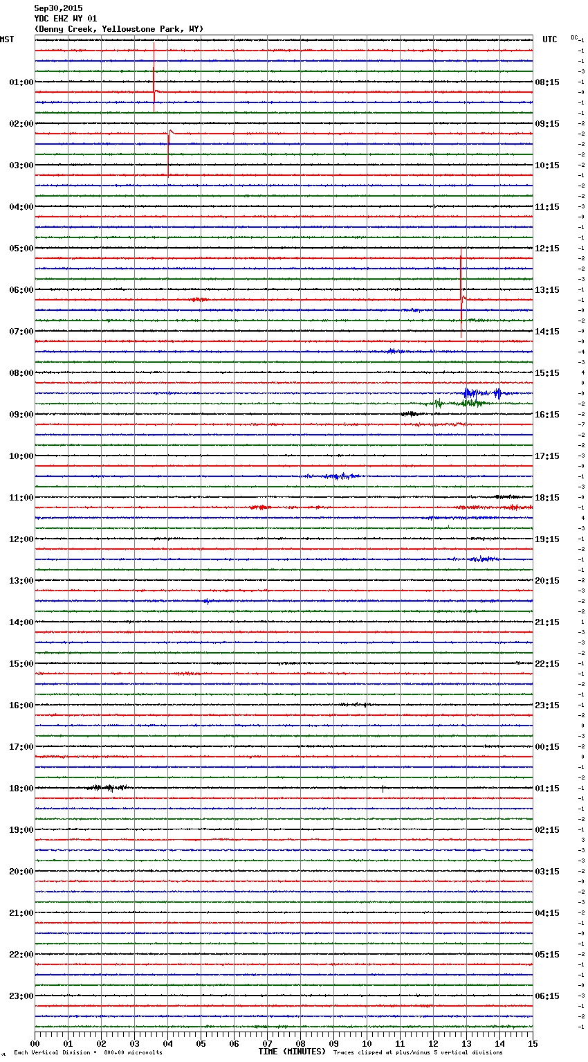Screen dimensions: 588x1062
Task: Select the 20:00 MST time label
Action: click(21, 872)
